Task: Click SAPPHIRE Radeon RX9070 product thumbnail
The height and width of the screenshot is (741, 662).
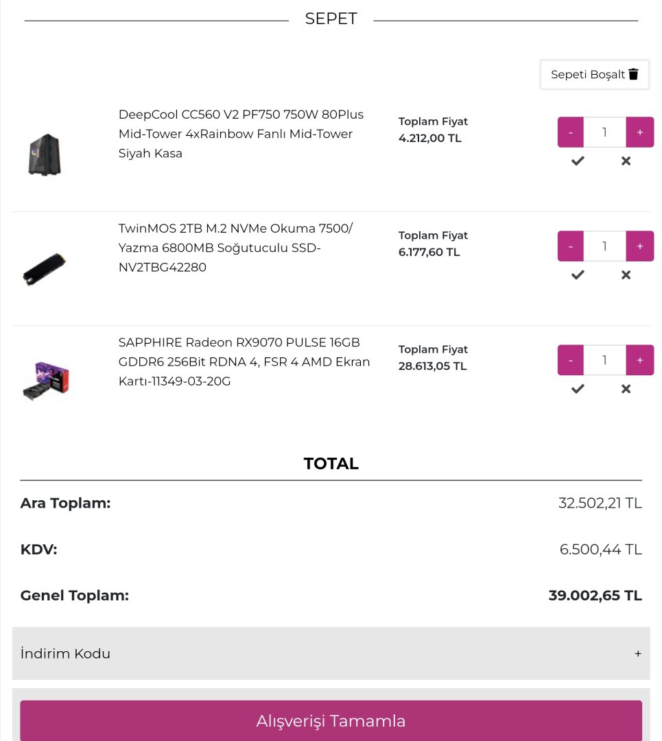Action: click(46, 381)
